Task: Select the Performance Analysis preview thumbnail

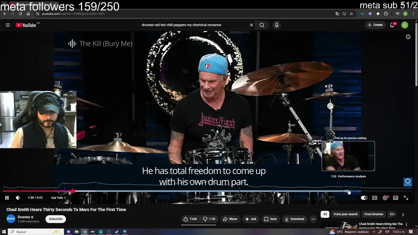Action: (x=348, y=156)
